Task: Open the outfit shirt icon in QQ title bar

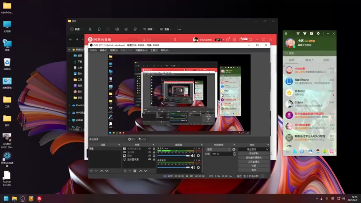Action: tap(305, 33)
